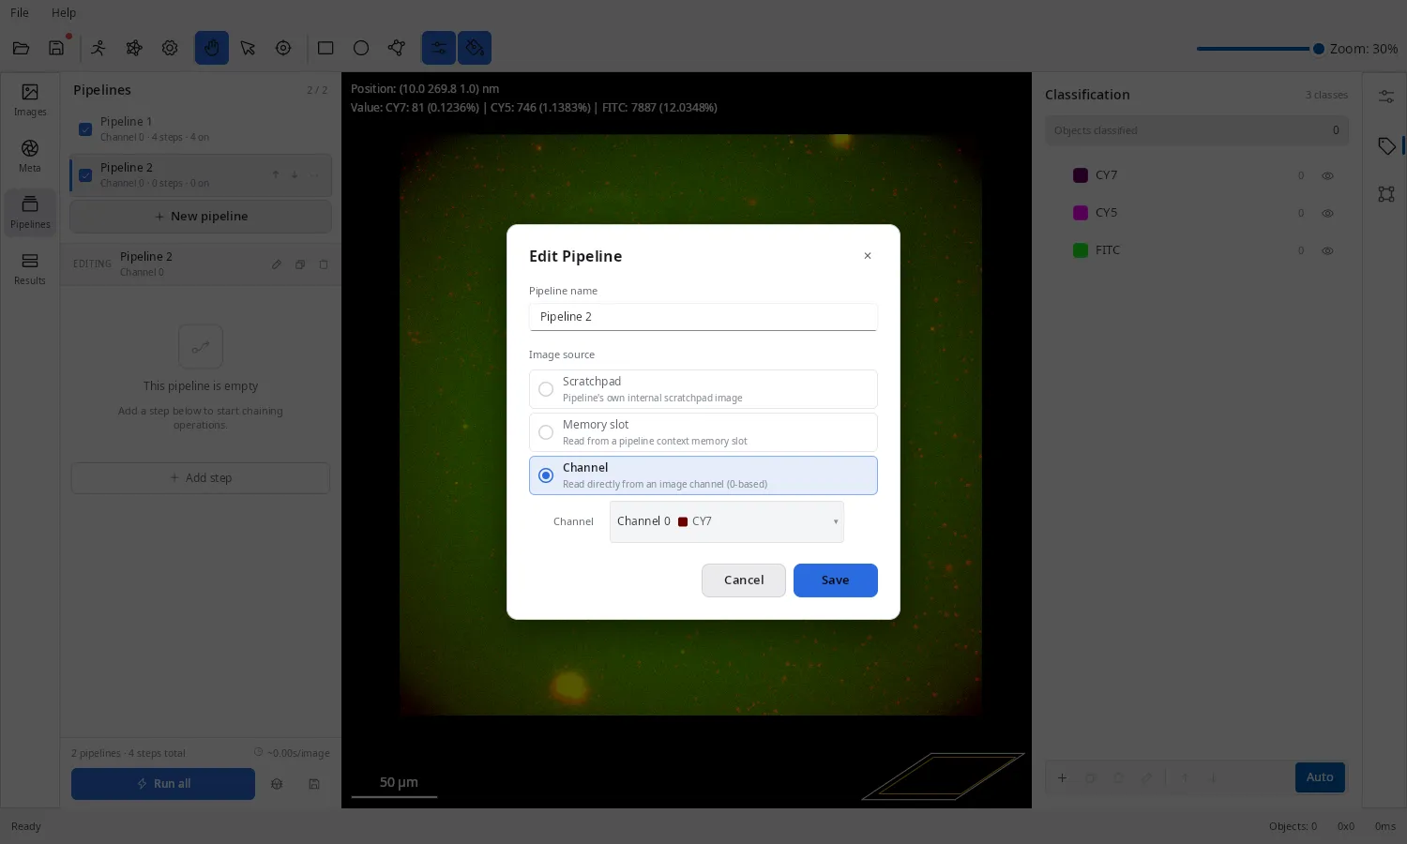Click the Zoom slider handle
The height and width of the screenshot is (844, 1407).
(x=1318, y=49)
